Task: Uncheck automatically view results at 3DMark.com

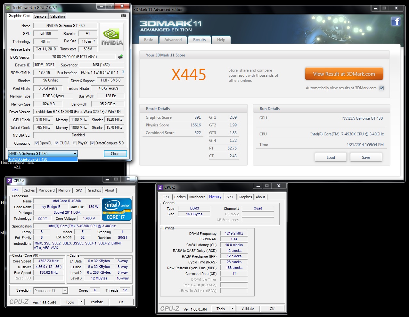Action: [x=381, y=88]
